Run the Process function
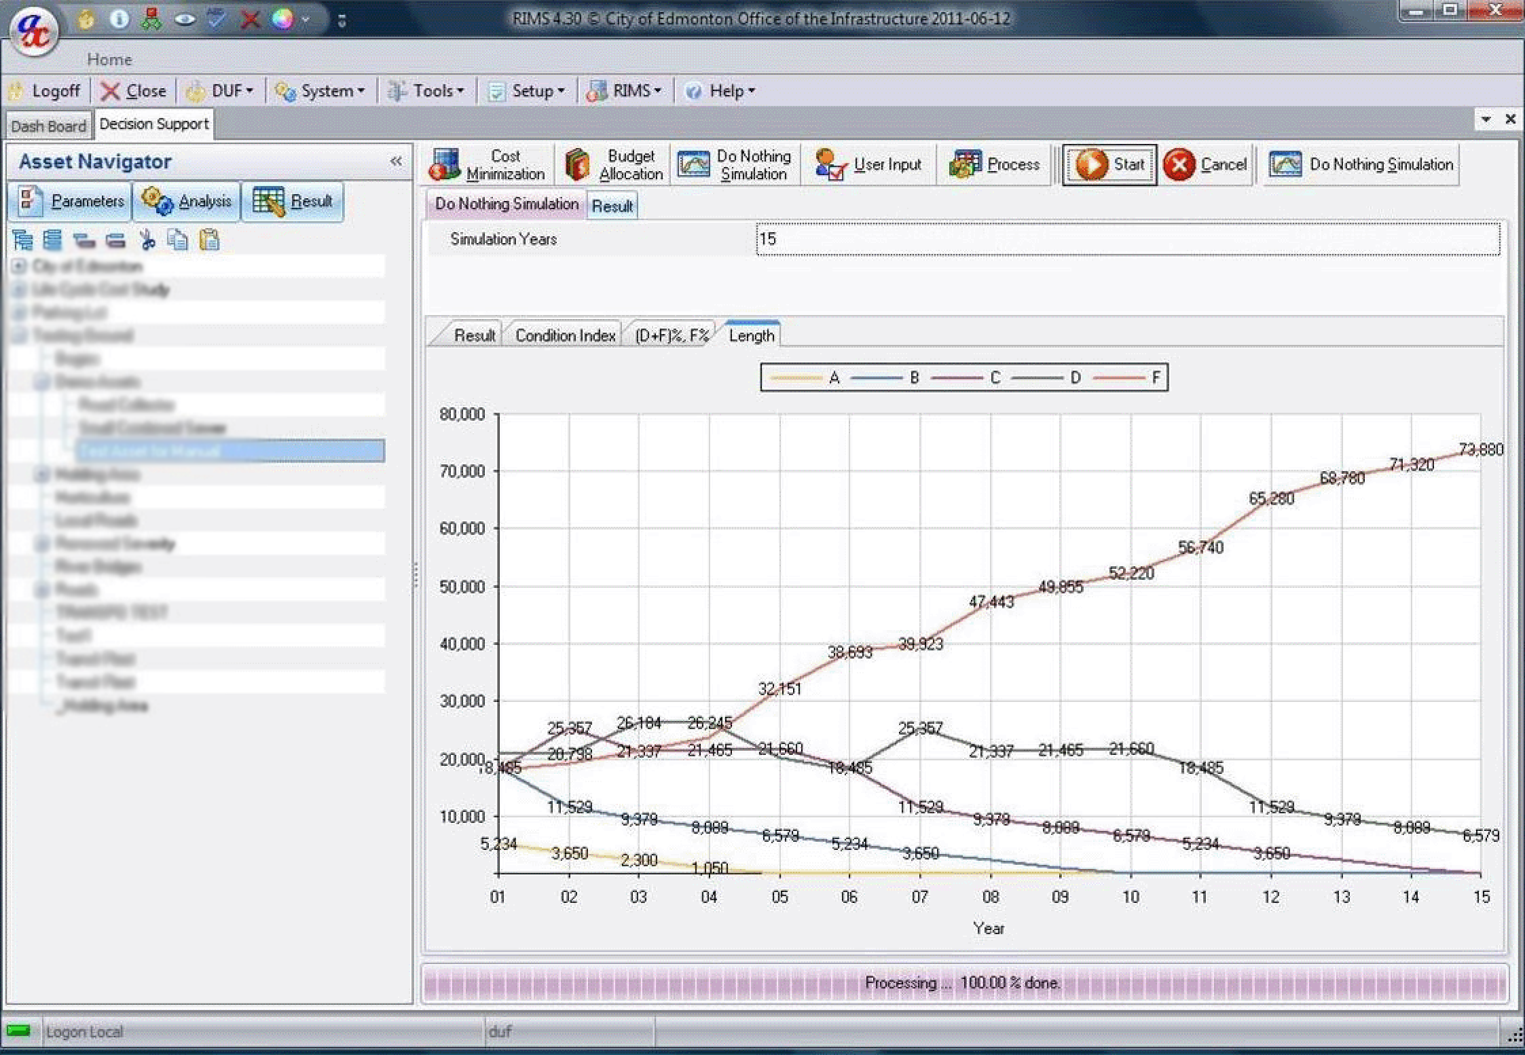The height and width of the screenshot is (1055, 1525). pyautogui.click(x=995, y=164)
